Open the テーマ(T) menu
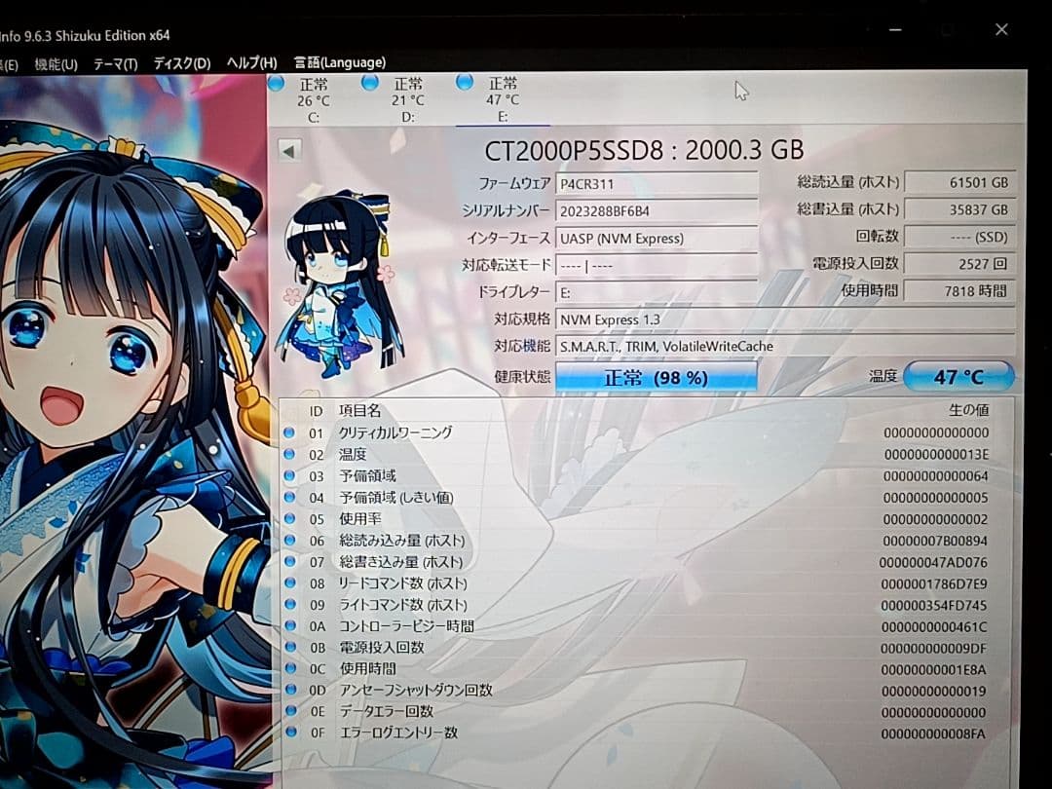 pos(115,63)
